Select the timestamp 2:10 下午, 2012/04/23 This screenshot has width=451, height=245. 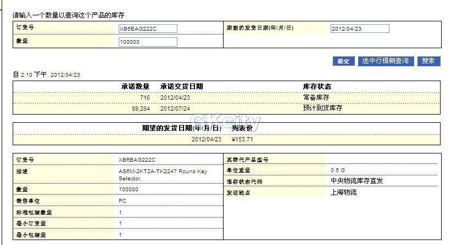tap(51, 75)
